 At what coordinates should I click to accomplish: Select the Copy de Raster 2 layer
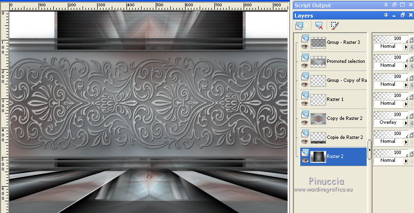click(x=345, y=118)
